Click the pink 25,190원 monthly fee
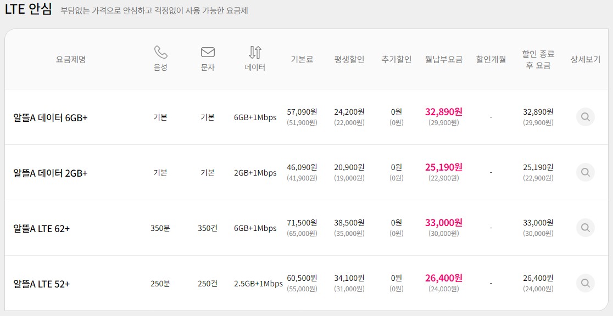The image size is (613, 316). pos(444,167)
